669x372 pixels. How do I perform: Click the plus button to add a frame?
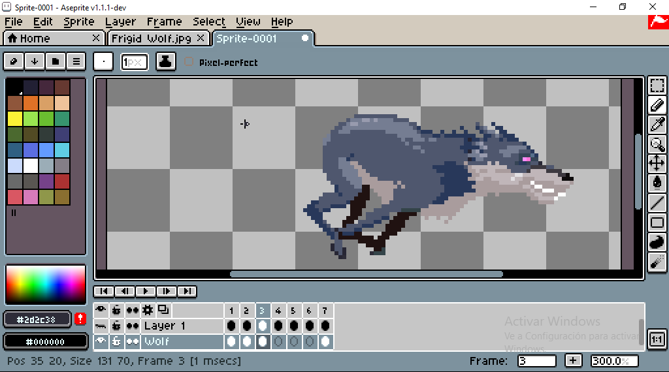click(x=573, y=360)
